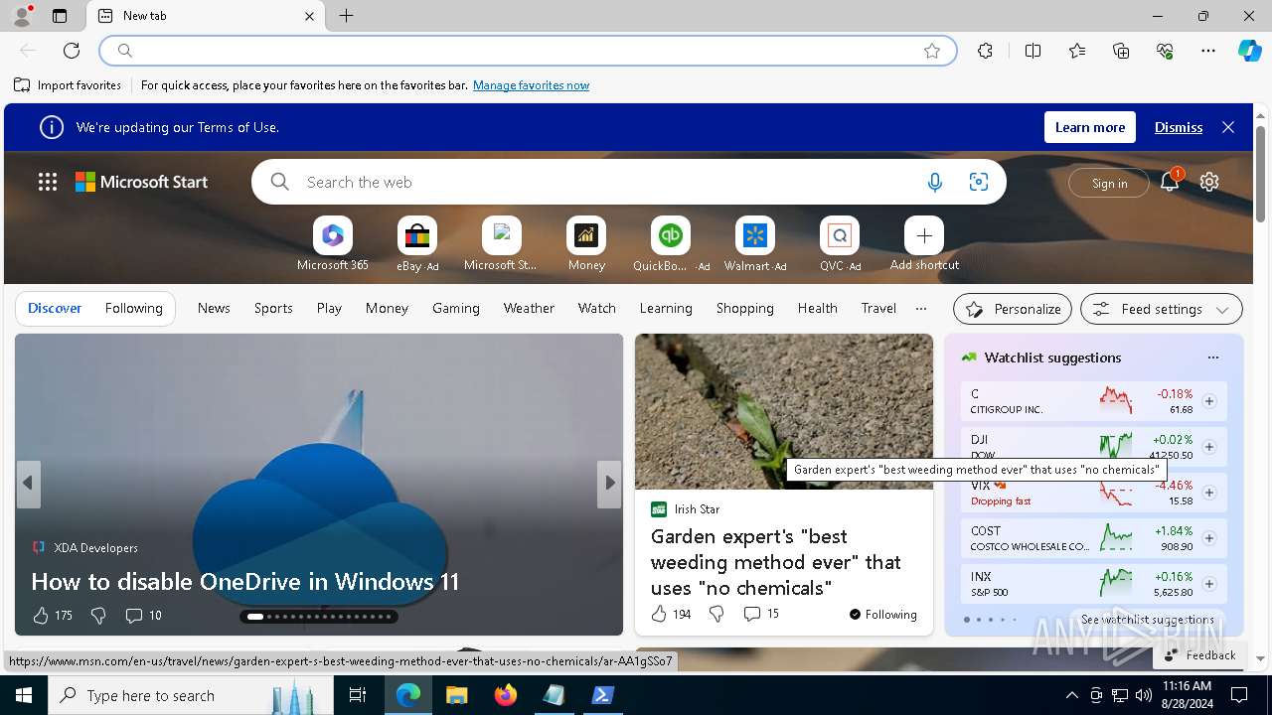Open the Money shortcut tile

(x=586, y=236)
